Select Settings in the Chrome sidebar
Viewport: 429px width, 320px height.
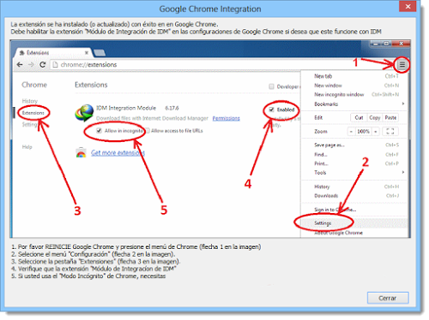point(30,125)
